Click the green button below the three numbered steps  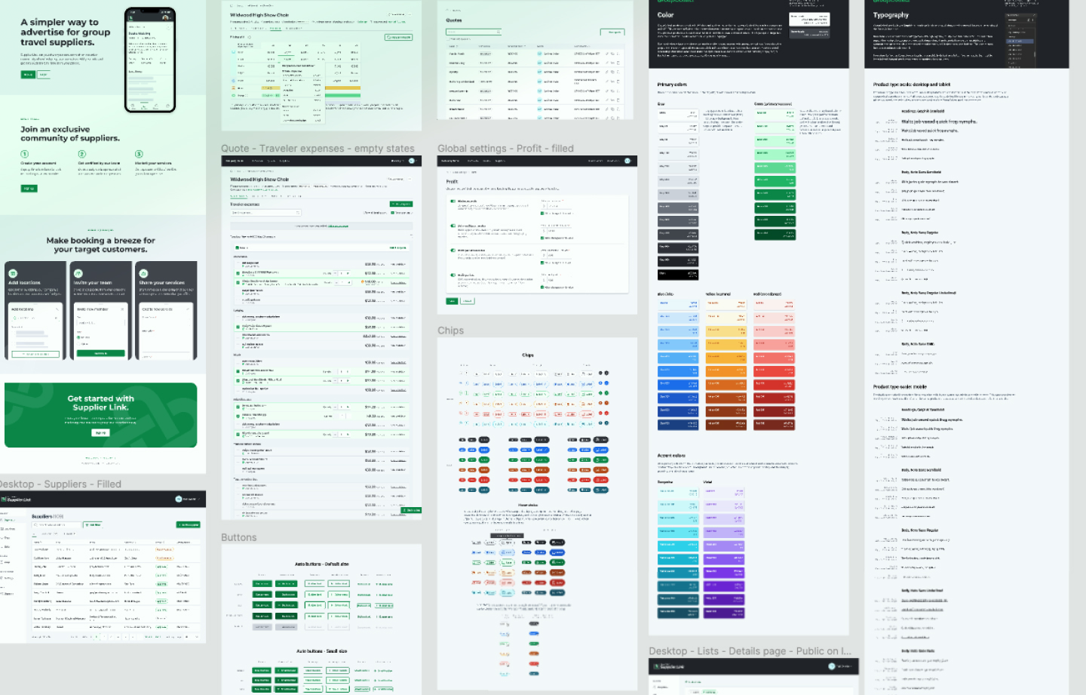pyautogui.click(x=29, y=189)
